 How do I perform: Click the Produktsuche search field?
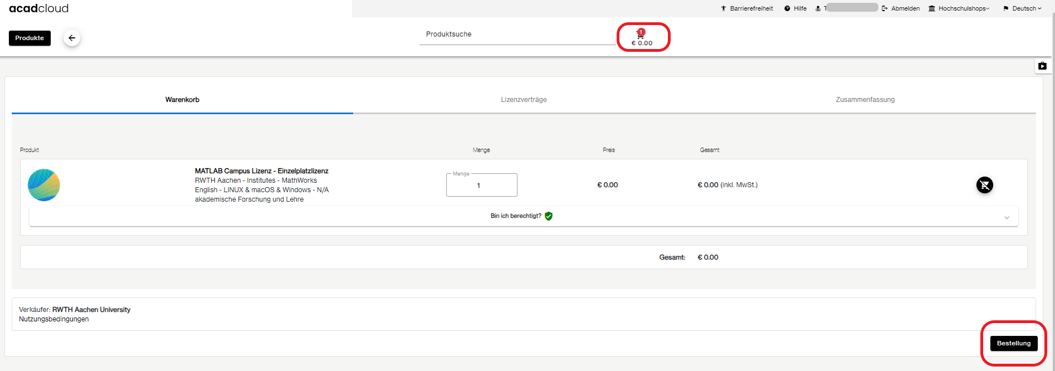pos(517,35)
